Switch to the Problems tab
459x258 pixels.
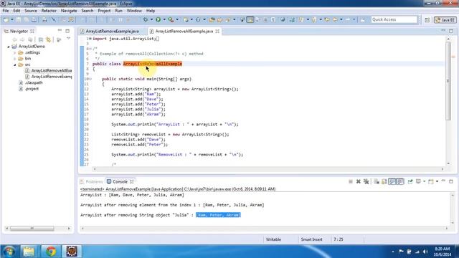point(91,181)
